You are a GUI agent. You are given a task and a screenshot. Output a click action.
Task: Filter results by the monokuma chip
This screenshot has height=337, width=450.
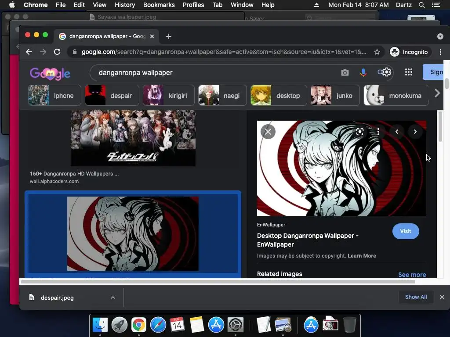point(396,95)
